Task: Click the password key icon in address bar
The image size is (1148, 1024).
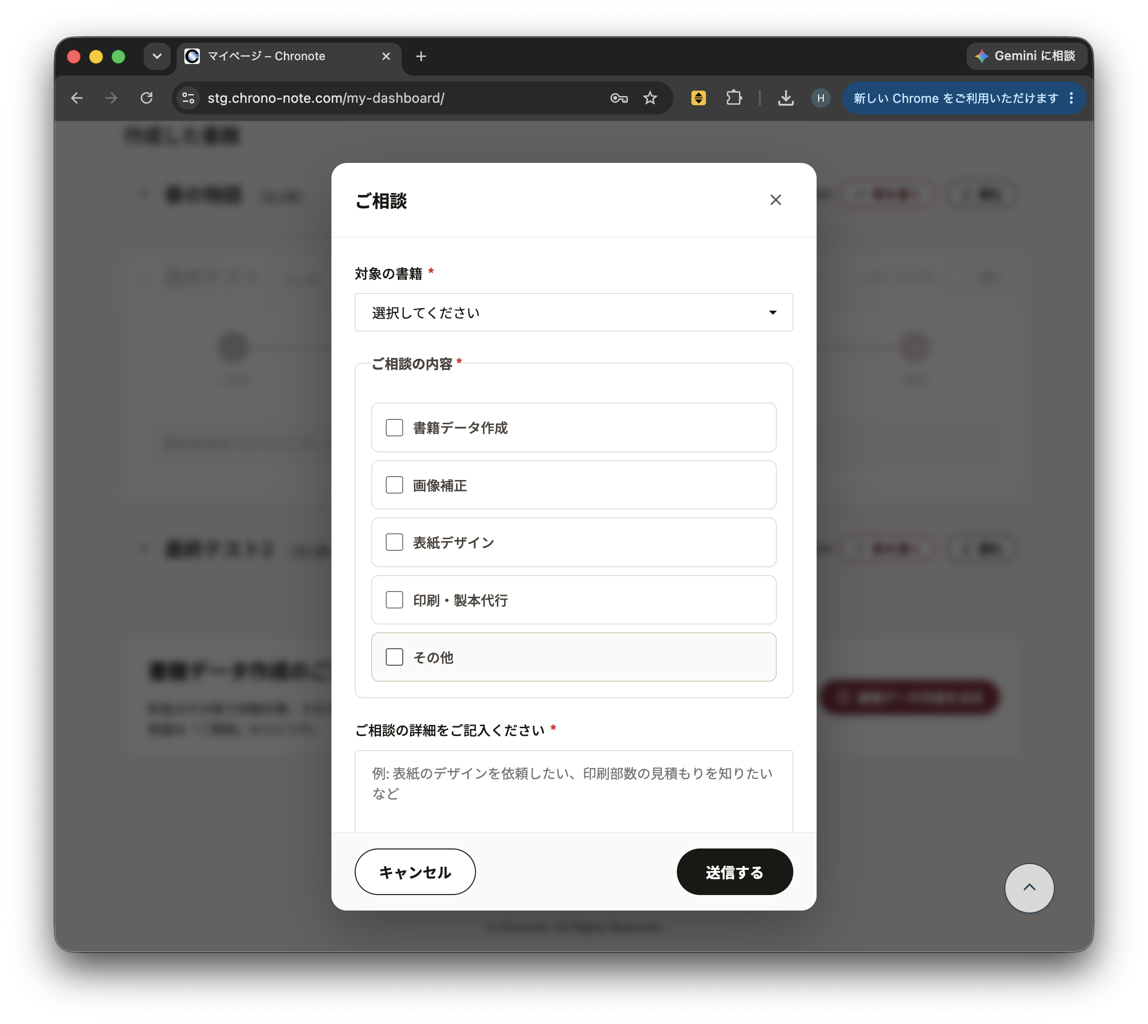Action: [x=619, y=98]
